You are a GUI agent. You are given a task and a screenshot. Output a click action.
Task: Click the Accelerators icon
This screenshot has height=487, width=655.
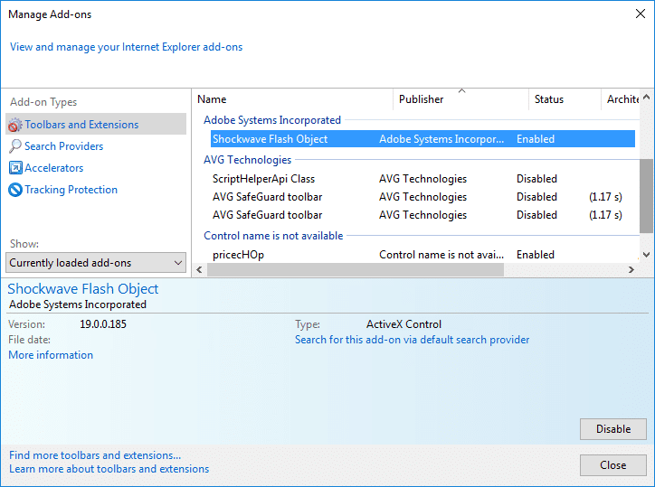[x=14, y=168]
